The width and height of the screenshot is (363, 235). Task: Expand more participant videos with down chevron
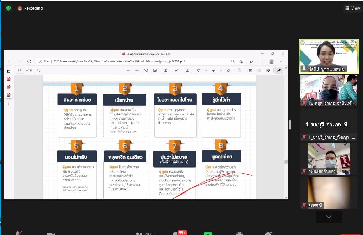tap(329, 217)
